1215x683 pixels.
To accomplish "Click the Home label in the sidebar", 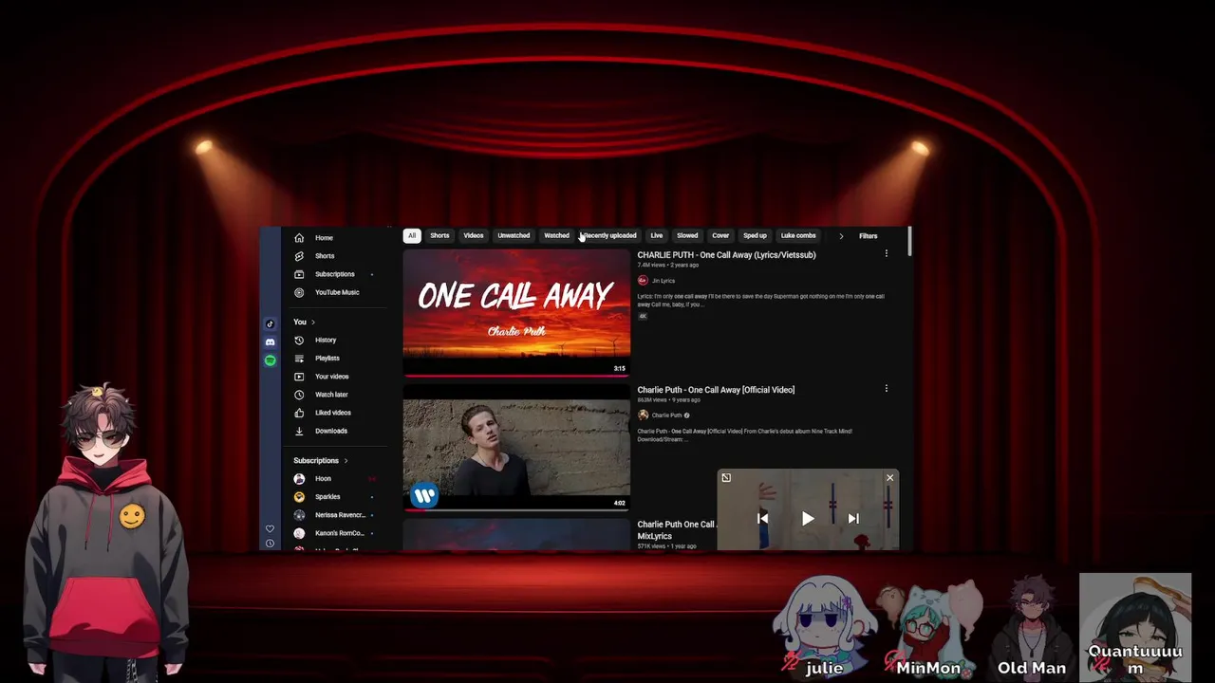I will [x=324, y=238].
